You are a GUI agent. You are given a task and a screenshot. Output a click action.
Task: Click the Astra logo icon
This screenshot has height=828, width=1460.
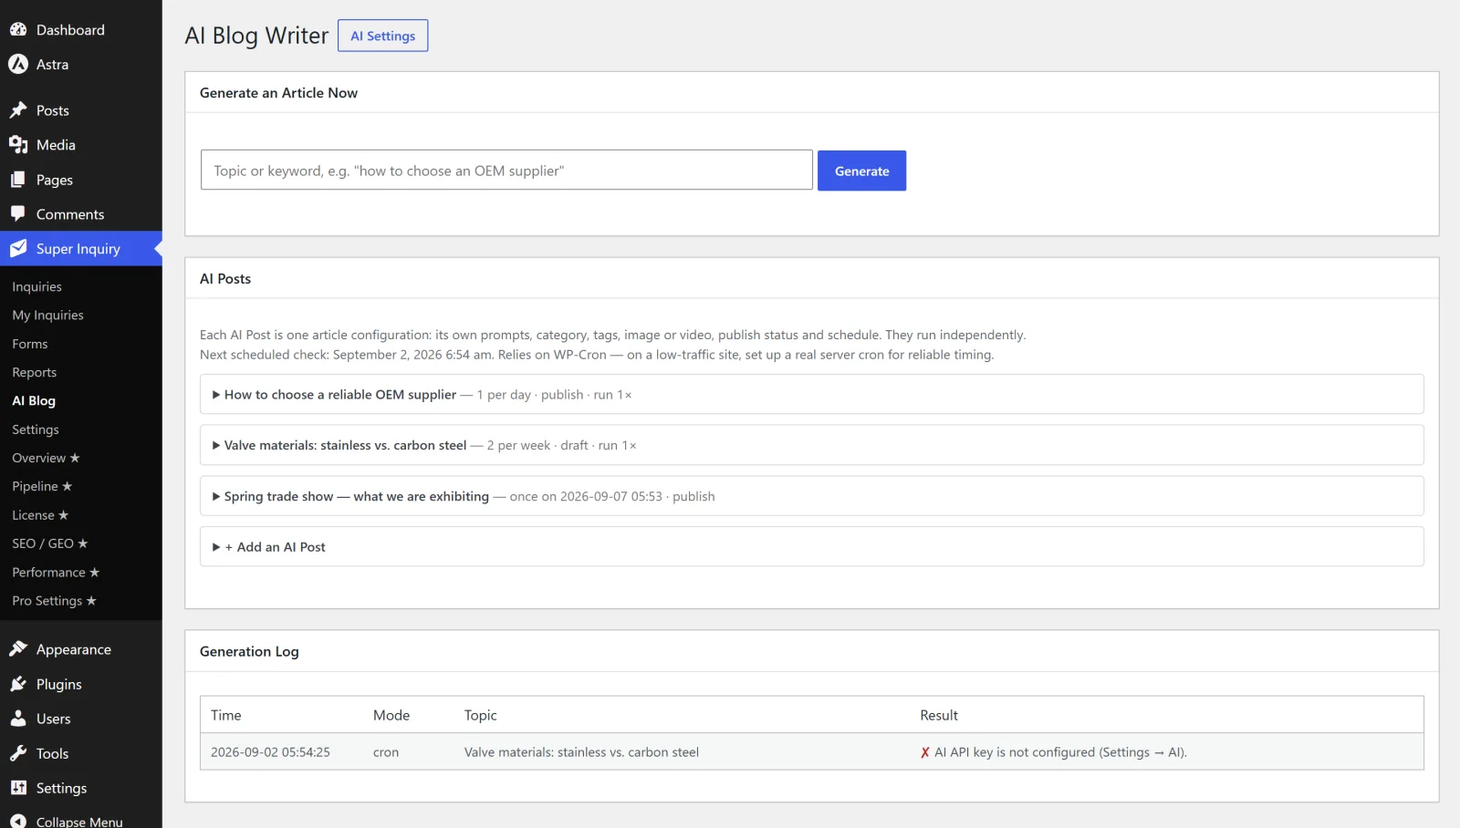[x=18, y=64]
